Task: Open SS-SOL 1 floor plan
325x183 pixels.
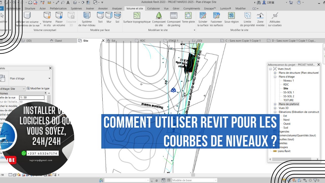Action: [289, 93]
